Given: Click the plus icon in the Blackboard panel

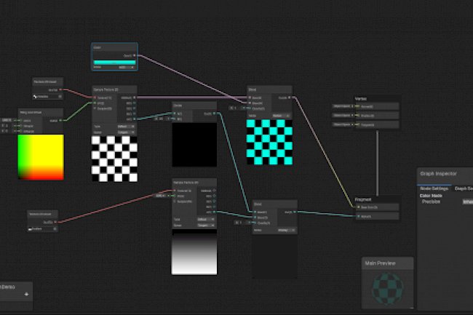Looking at the screenshot, I should [x=26, y=294].
